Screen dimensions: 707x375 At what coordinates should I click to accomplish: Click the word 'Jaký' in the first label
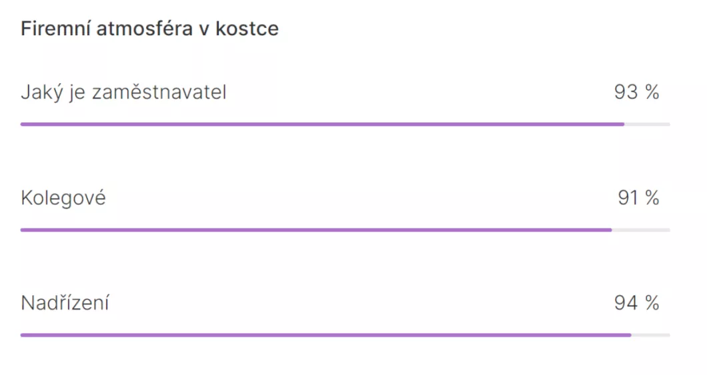point(41,93)
